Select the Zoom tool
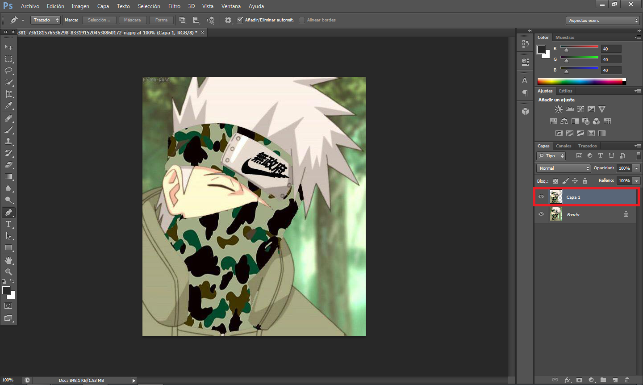Image resolution: width=643 pixels, height=385 pixels. 8,272
